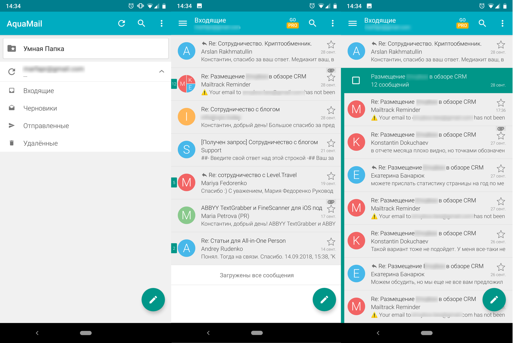Collapse the account folder list chevron

[162, 72]
